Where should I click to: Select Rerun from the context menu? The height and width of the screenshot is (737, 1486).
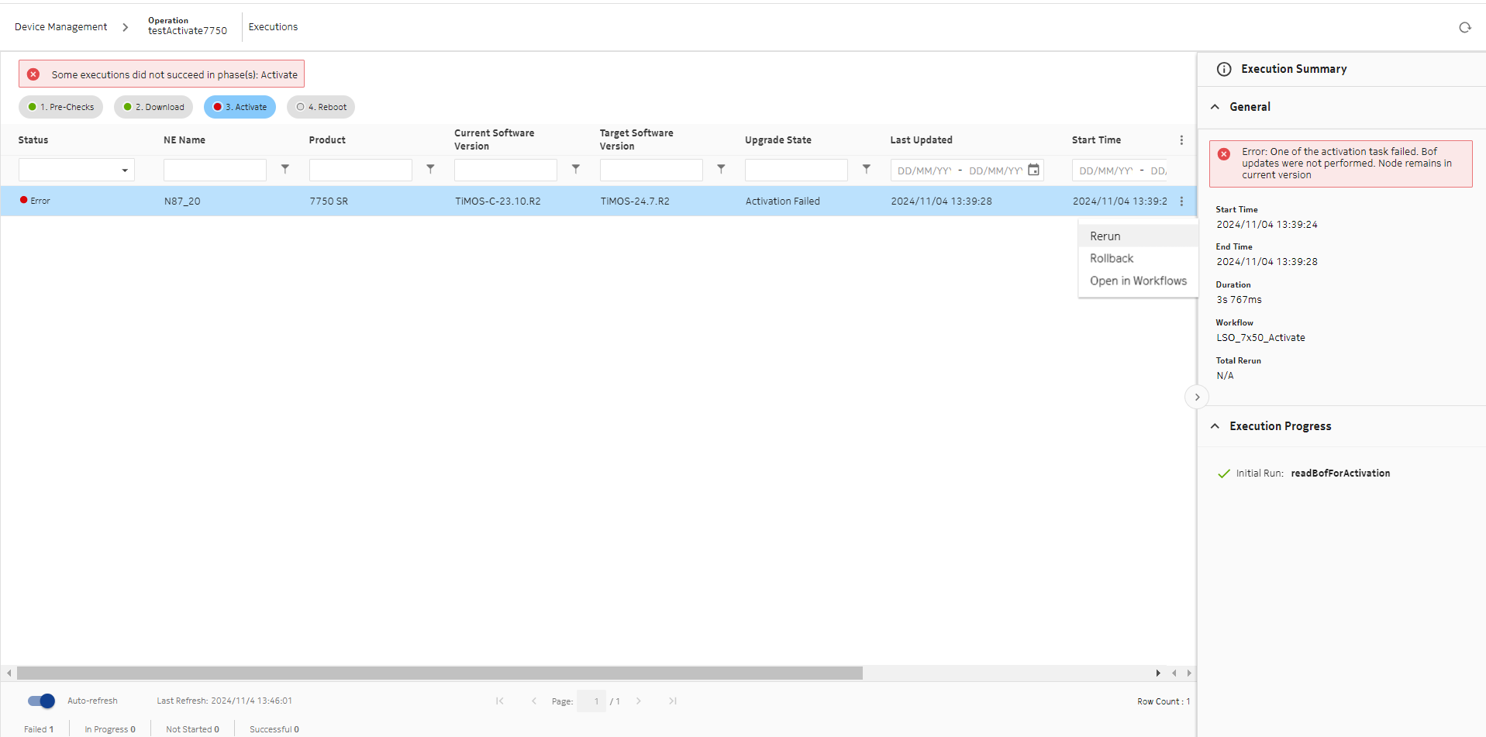click(x=1105, y=236)
